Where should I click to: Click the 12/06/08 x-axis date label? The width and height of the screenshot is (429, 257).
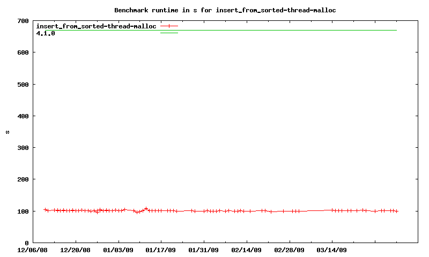(32, 250)
